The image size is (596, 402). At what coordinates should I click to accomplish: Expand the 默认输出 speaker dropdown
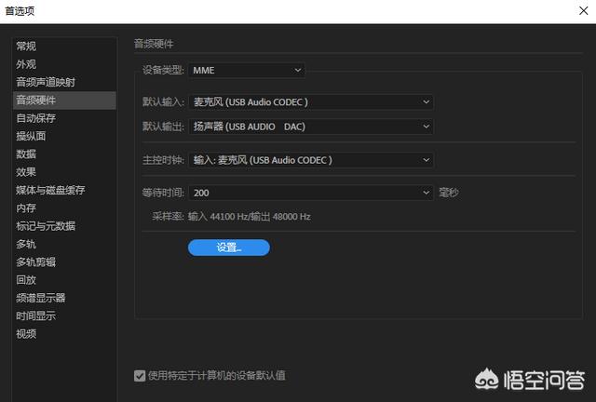coord(311,126)
